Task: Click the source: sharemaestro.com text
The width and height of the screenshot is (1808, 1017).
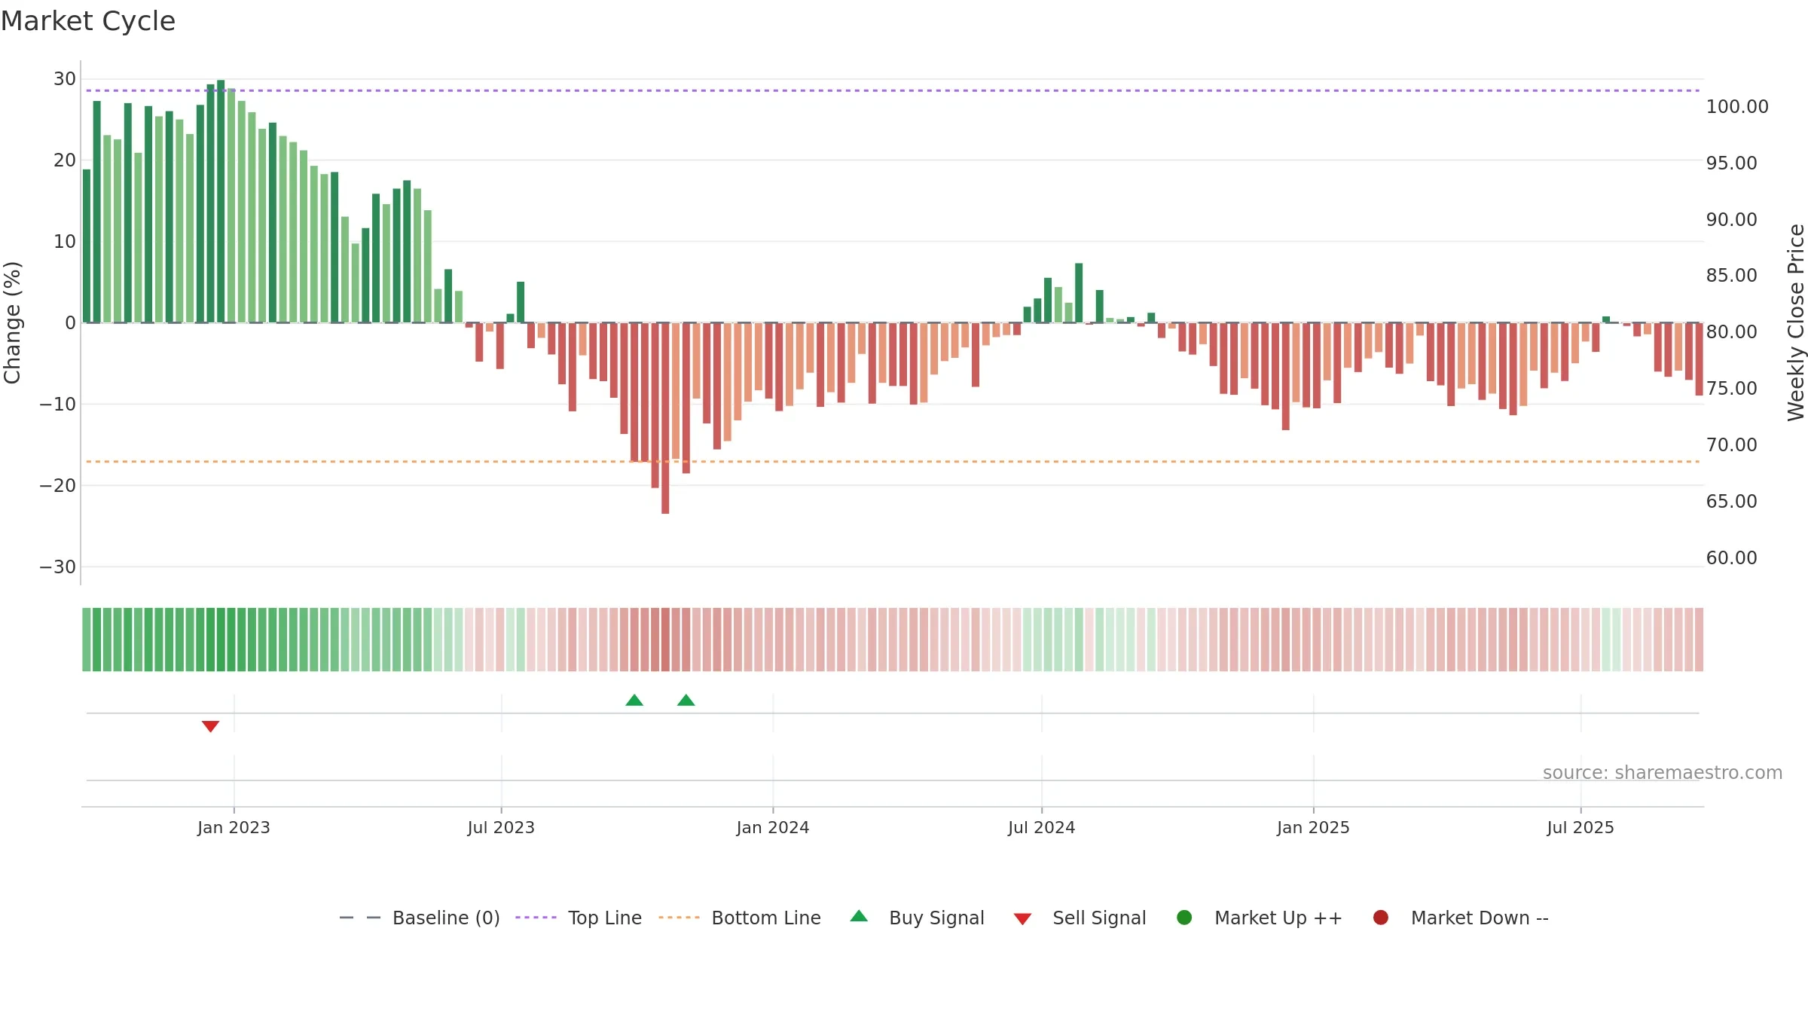Action: (1663, 773)
